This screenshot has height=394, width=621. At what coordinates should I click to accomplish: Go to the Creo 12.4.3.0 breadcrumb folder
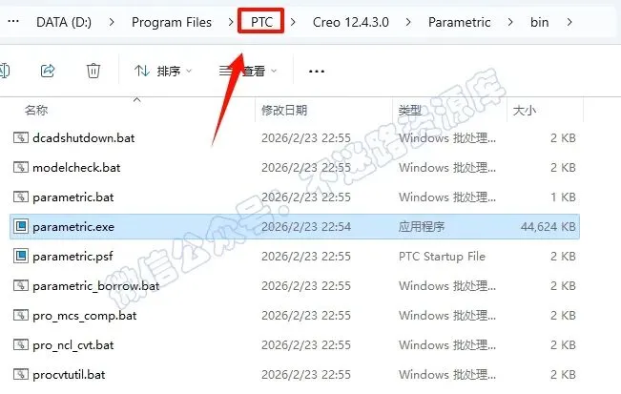point(350,22)
